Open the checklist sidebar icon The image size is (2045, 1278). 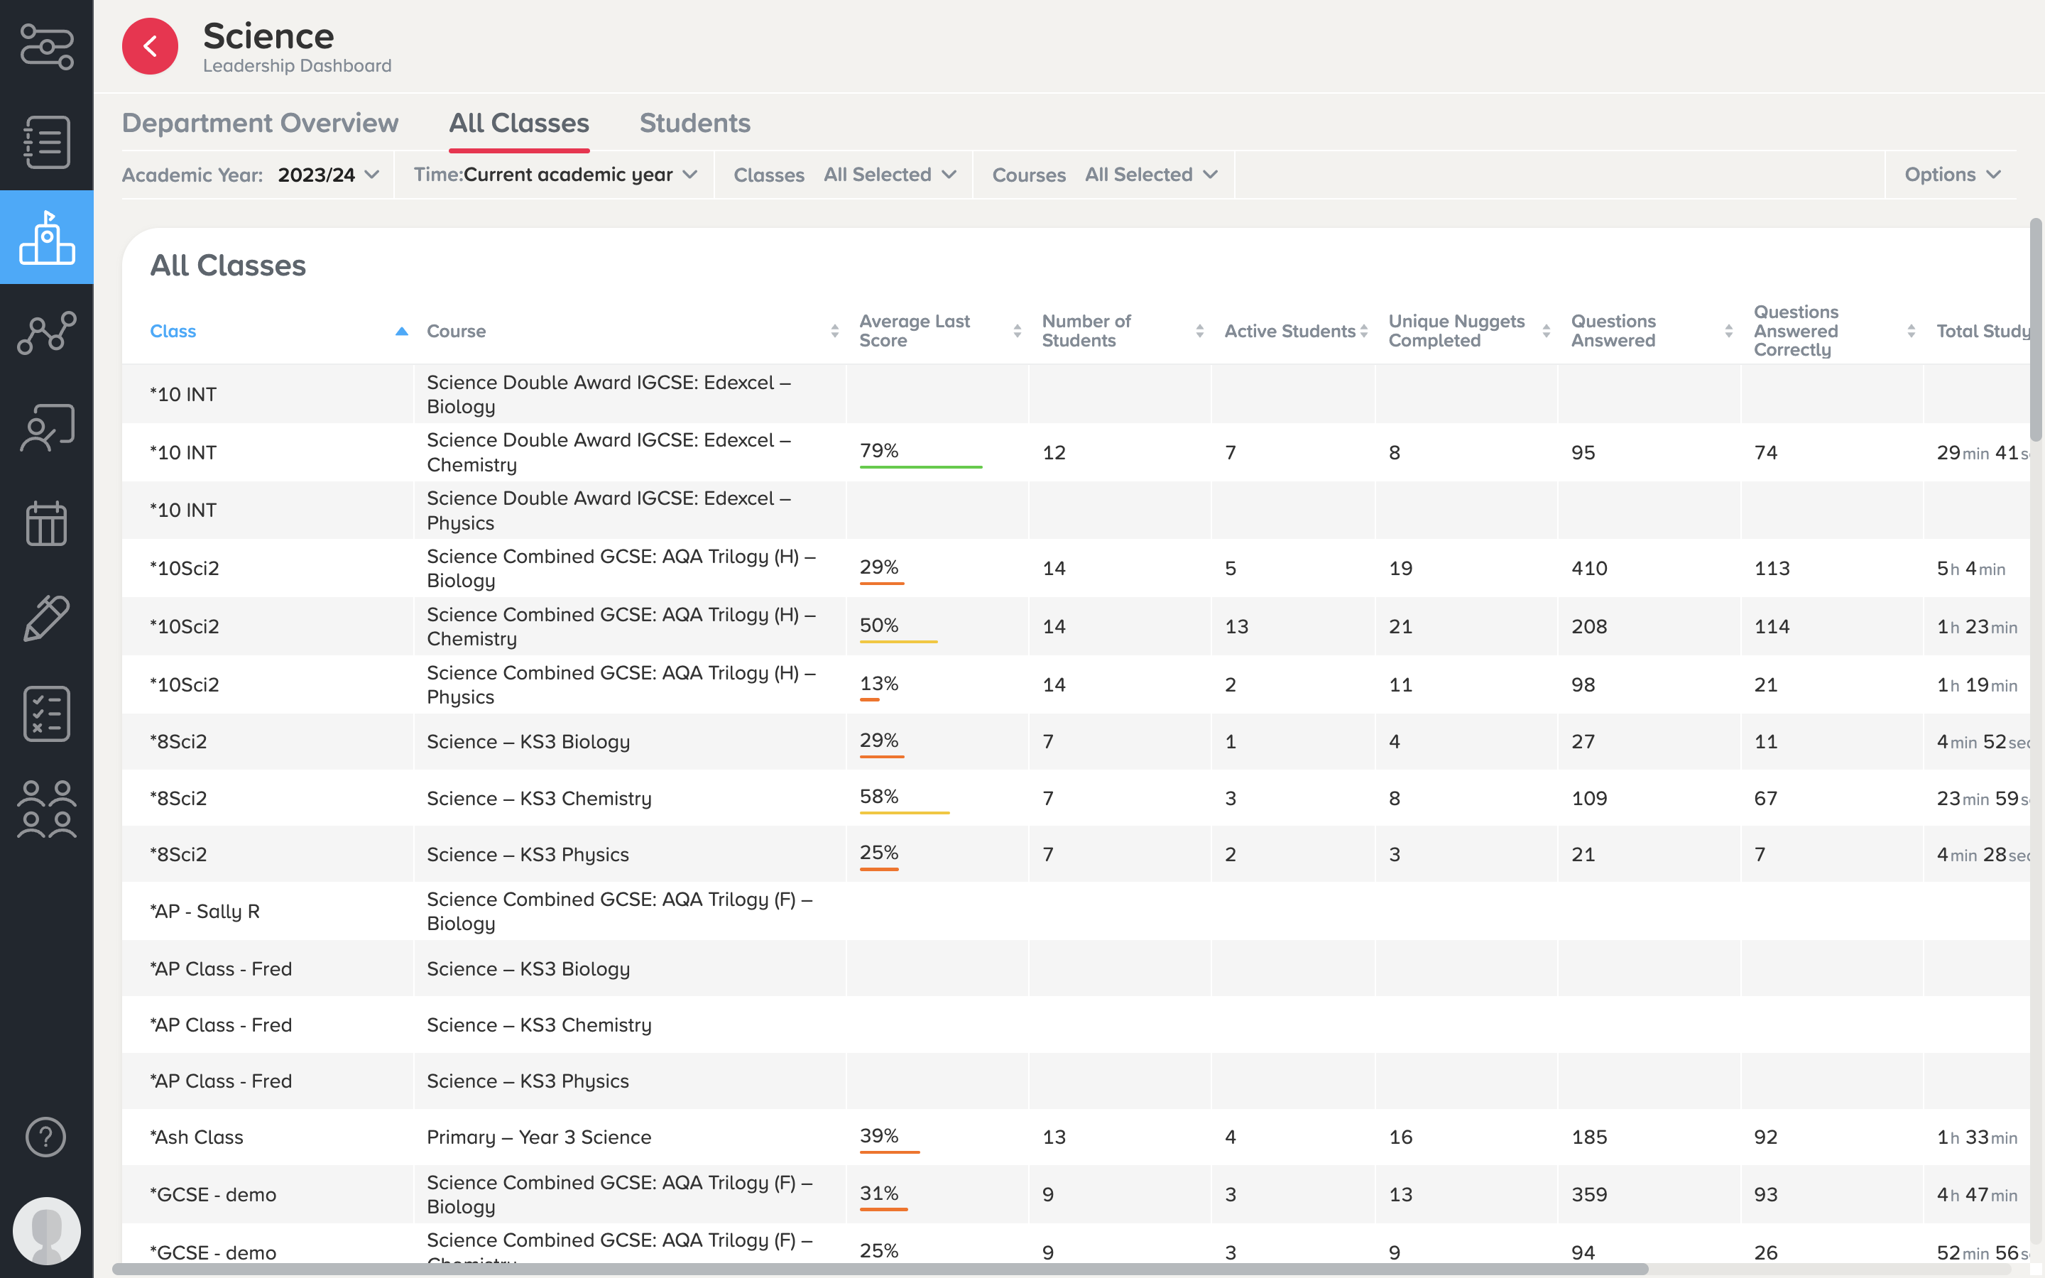[x=46, y=714]
